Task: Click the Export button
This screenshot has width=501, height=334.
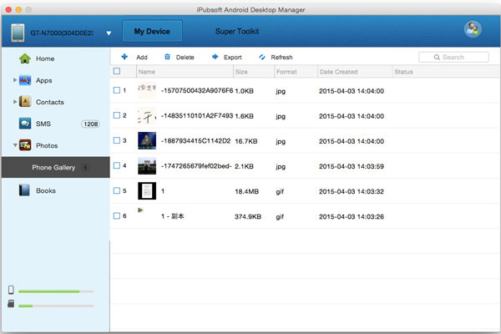Action: pyautogui.click(x=225, y=57)
